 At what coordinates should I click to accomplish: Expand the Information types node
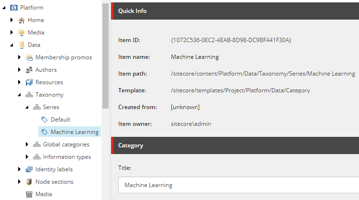pos(27,157)
